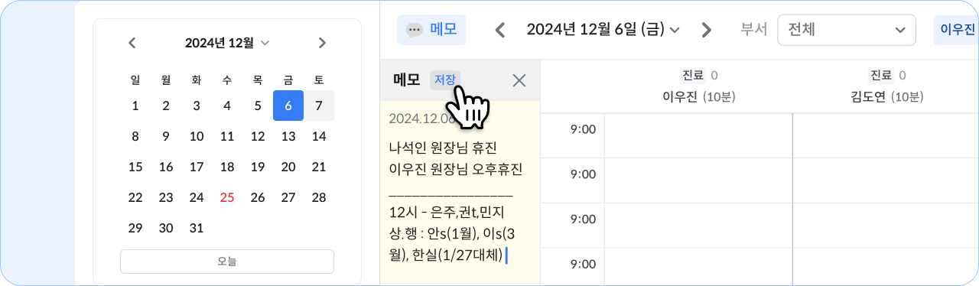Select the 이우진 filter tab
Screen dimensions: 979x286
click(956, 30)
